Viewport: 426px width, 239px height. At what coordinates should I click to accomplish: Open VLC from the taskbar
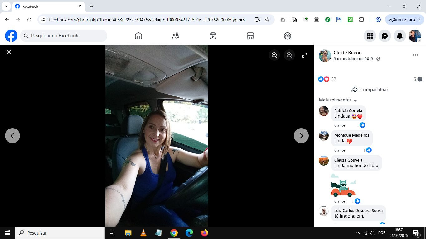143,233
